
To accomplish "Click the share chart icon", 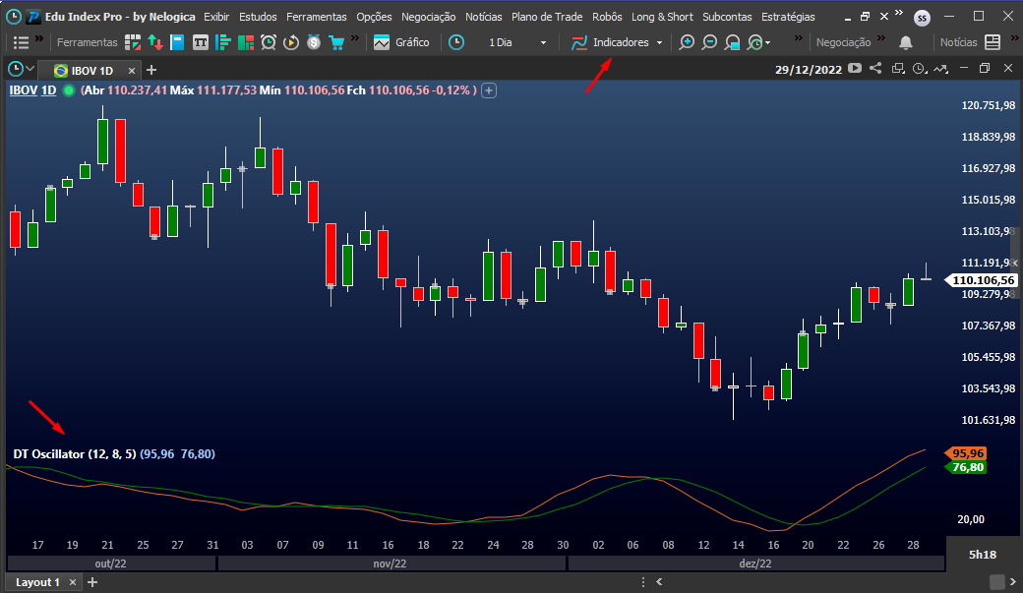I will (x=875, y=68).
